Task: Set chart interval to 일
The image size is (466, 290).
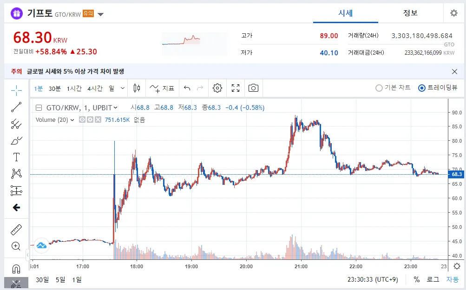Action: 112,88
